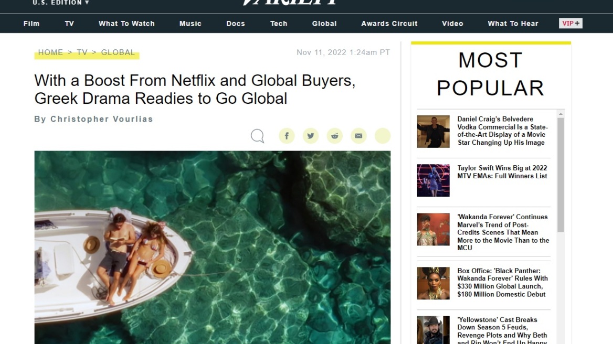Expand the U.S. Edition dropdown
This screenshot has width=613, height=344.
tap(60, 3)
